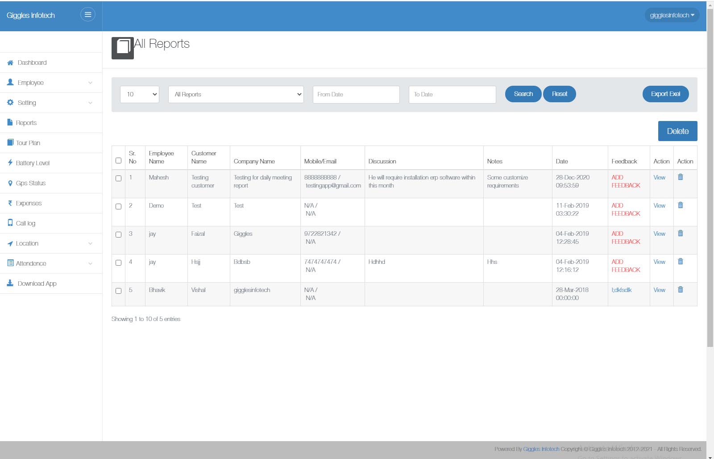Click ADD FEEDBACK for Mahesh row
Screen dimensions: 714x459
tap(626, 181)
